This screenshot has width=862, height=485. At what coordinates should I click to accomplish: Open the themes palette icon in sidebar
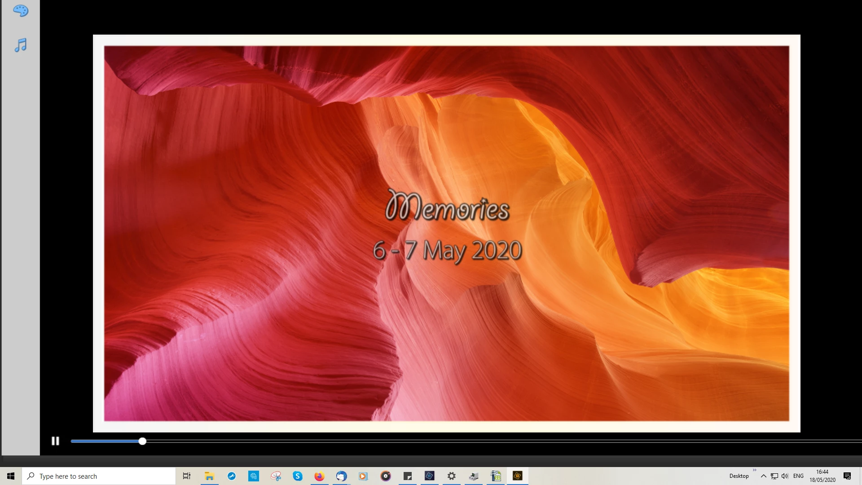point(21,11)
